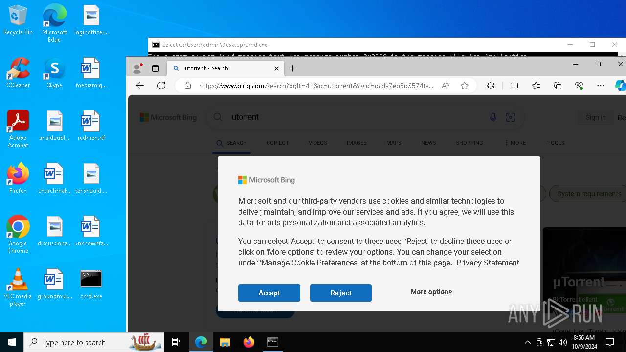The image size is (626, 352).
Task: Open Copilot sidebar icon
Action: [620, 86]
